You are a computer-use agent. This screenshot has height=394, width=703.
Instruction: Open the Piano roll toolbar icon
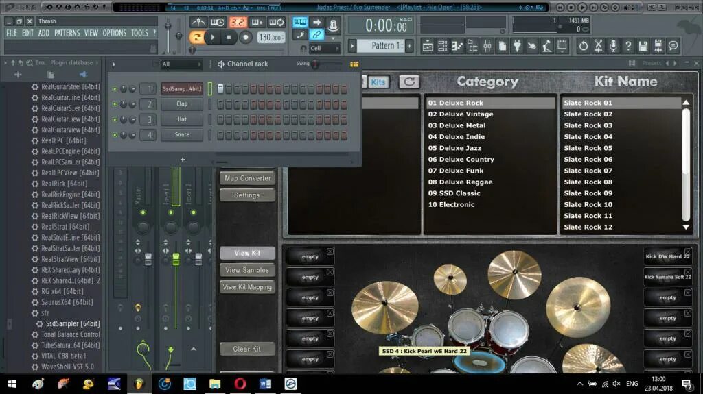tap(457, 46)
